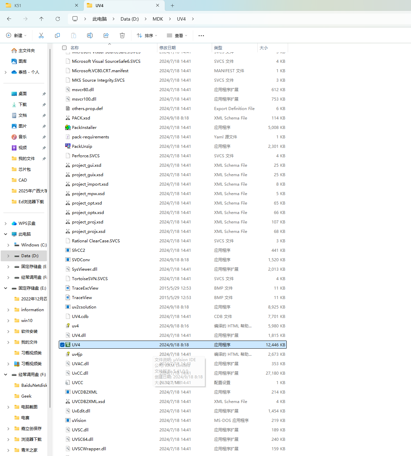Click Data (D:) in the breadcrumb

click(x=130, y=19)
